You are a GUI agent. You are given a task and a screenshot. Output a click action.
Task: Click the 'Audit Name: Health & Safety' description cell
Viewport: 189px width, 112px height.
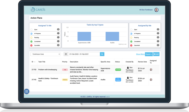(x=84, y=80)
